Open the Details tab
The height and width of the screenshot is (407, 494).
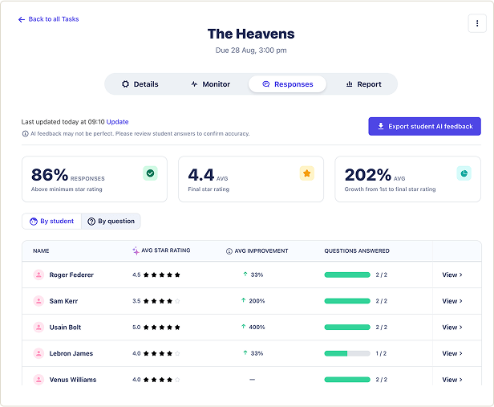[140, 84]
